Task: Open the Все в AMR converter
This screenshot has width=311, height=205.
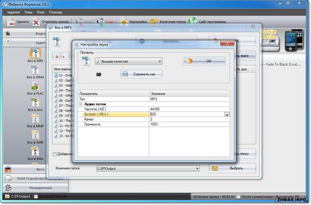Action: [x=35, y=136]
